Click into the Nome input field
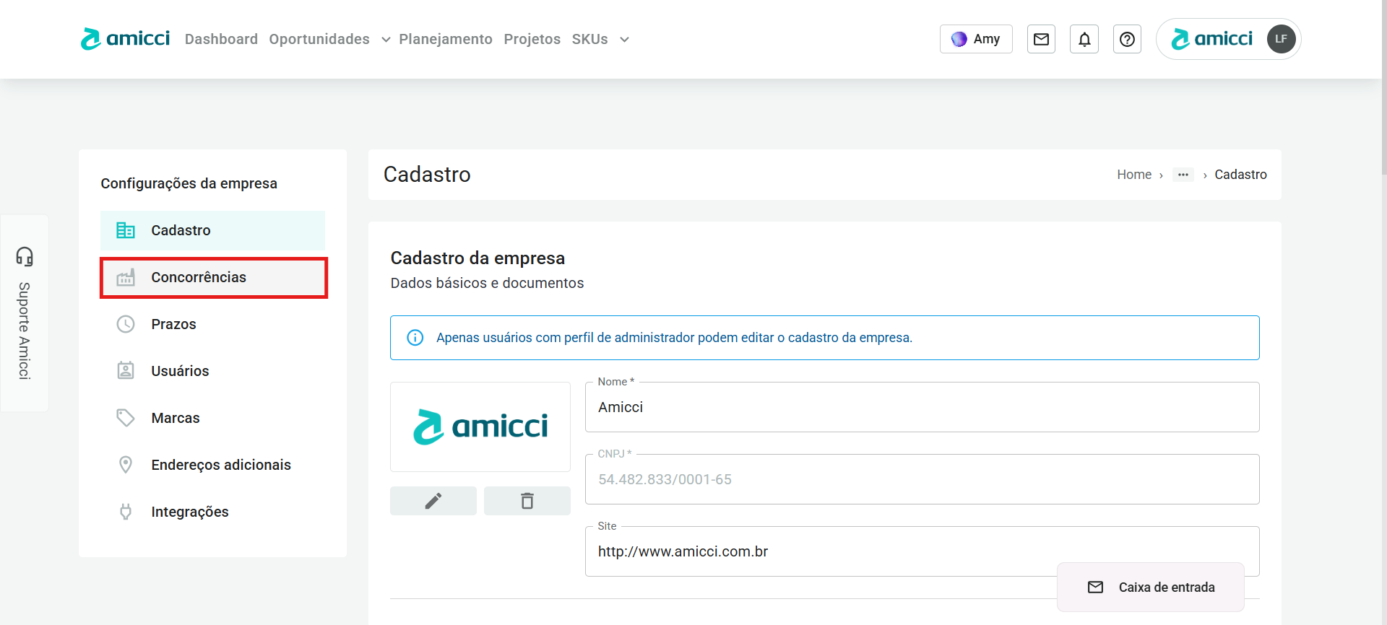 pyautogui.click(x=921, y=408)
